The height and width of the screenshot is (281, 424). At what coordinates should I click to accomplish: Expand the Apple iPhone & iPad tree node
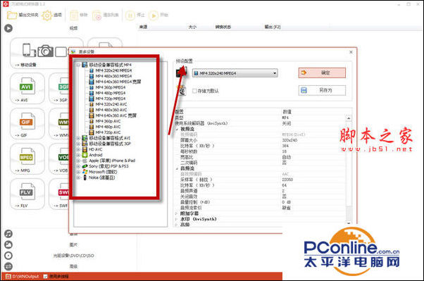pos(78,161)
